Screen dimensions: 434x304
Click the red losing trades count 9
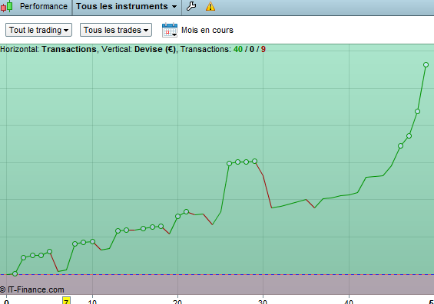263,49
